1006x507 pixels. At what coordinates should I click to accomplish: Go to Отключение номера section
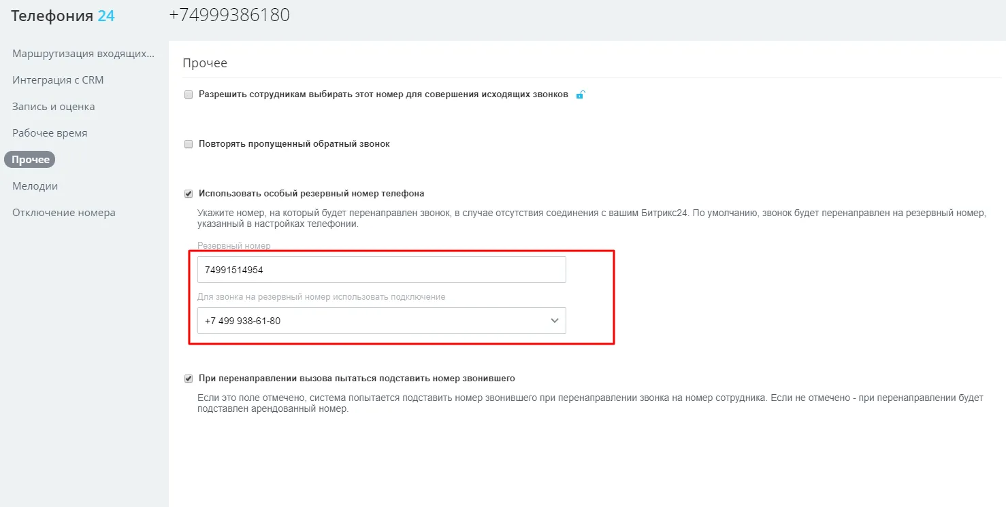[x=64, y=213]
